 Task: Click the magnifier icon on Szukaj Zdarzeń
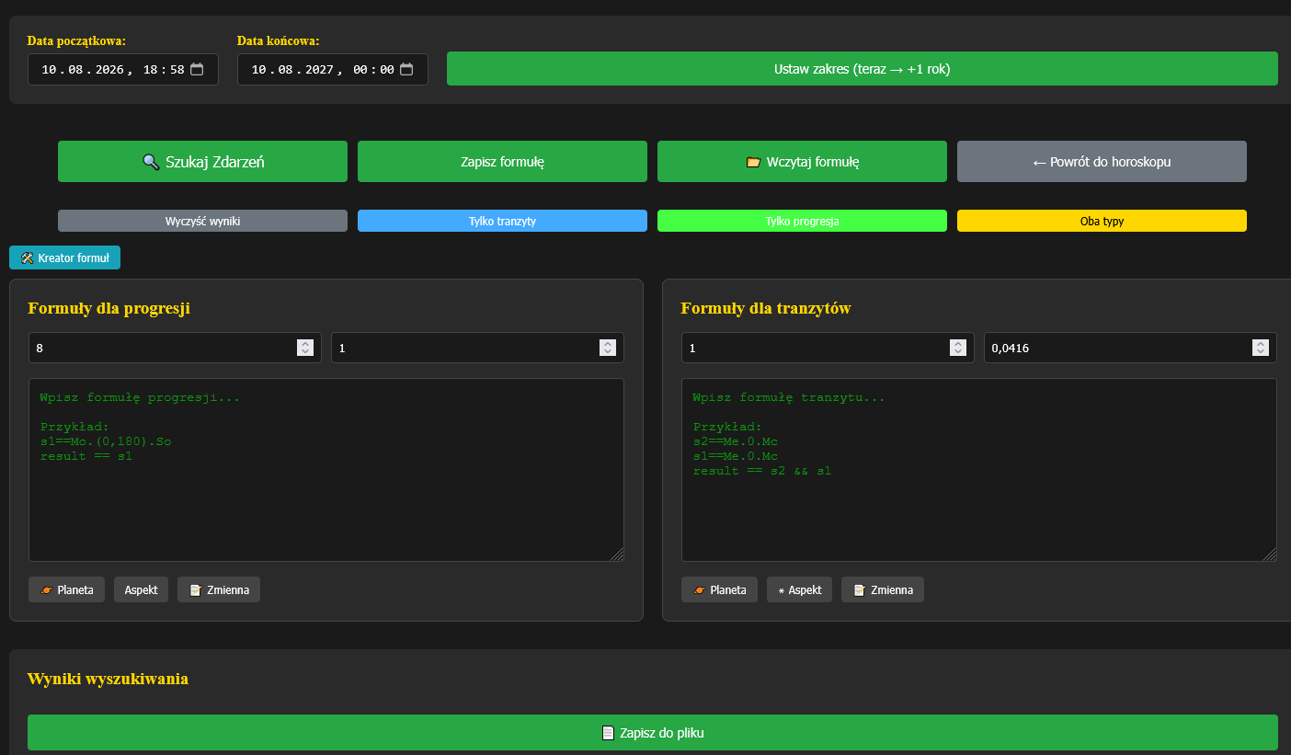click(151, 162)
